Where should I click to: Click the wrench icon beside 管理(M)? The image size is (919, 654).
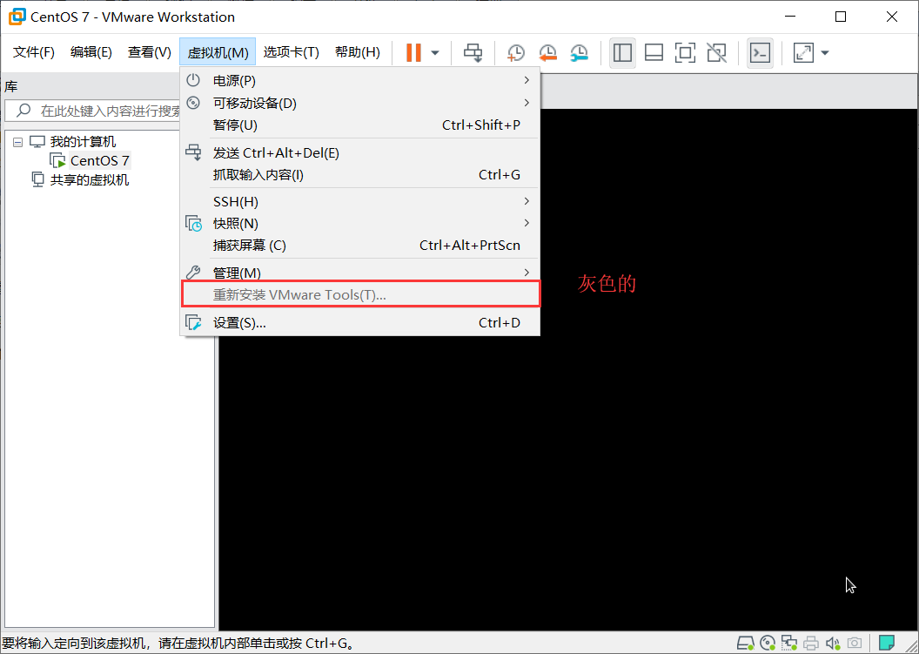click(x=193, y=273)
